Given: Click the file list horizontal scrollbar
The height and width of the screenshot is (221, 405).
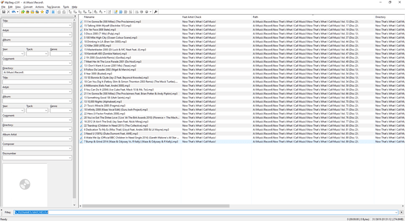Looking at the screenshot, I should click(x=156, y=206).
